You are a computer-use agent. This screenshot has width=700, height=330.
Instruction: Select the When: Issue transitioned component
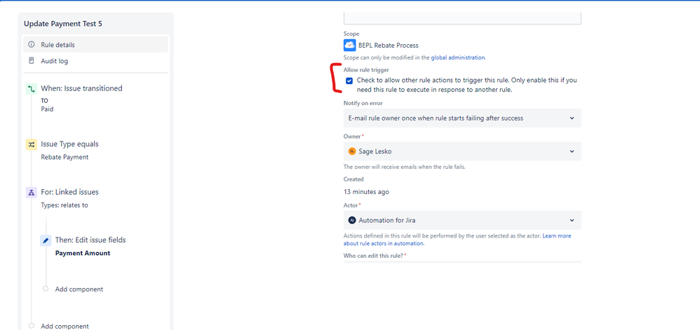tap(81, 88)
